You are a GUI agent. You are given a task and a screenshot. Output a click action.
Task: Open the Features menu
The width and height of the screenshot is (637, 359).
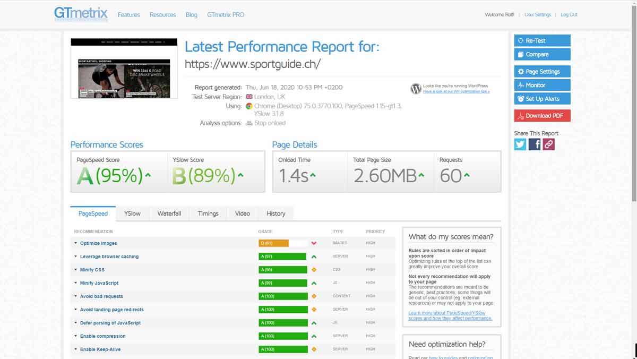click(x=129, y=15)
